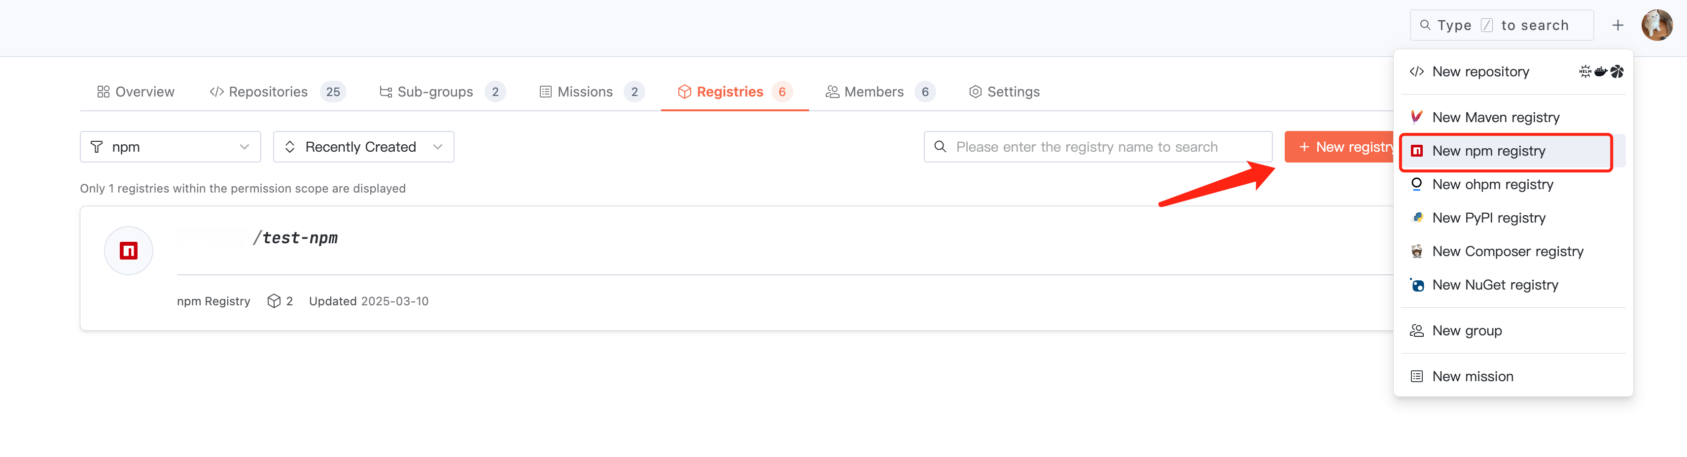
Task: Choose New PyPI registry option
Action: coord(1488,218)
